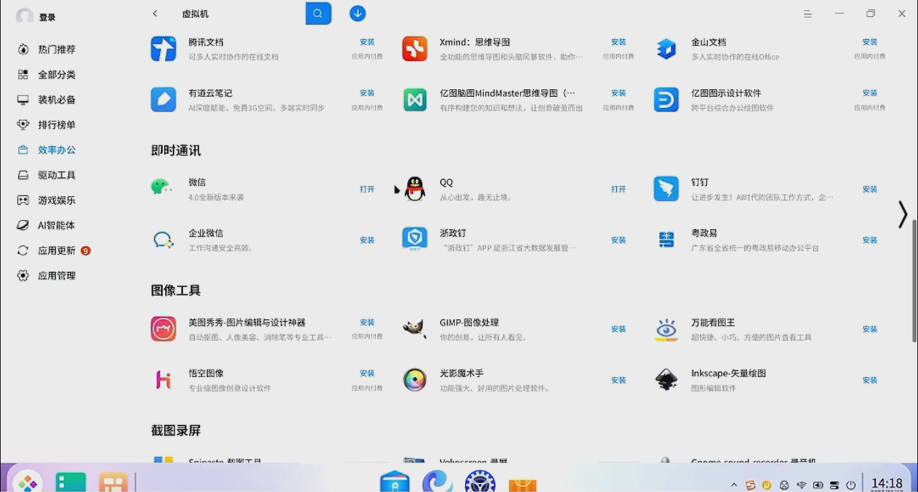Click the 图像工具 section heading

pyautogui.click(x=176, y=290)
